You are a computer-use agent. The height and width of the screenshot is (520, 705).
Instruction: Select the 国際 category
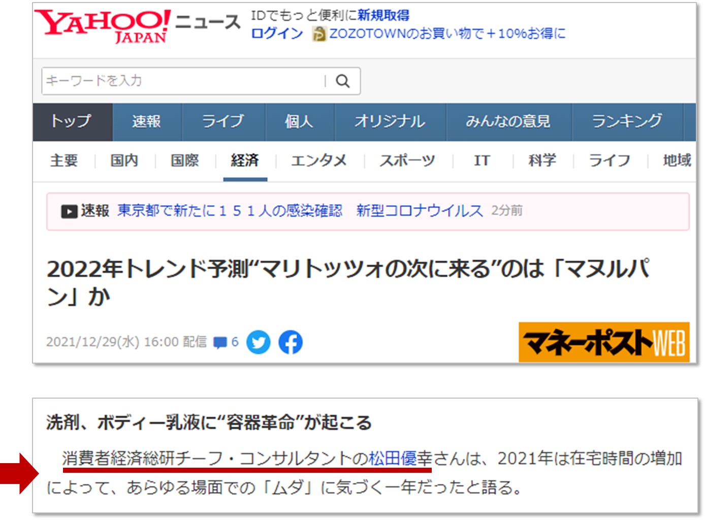tap(185, 161)
